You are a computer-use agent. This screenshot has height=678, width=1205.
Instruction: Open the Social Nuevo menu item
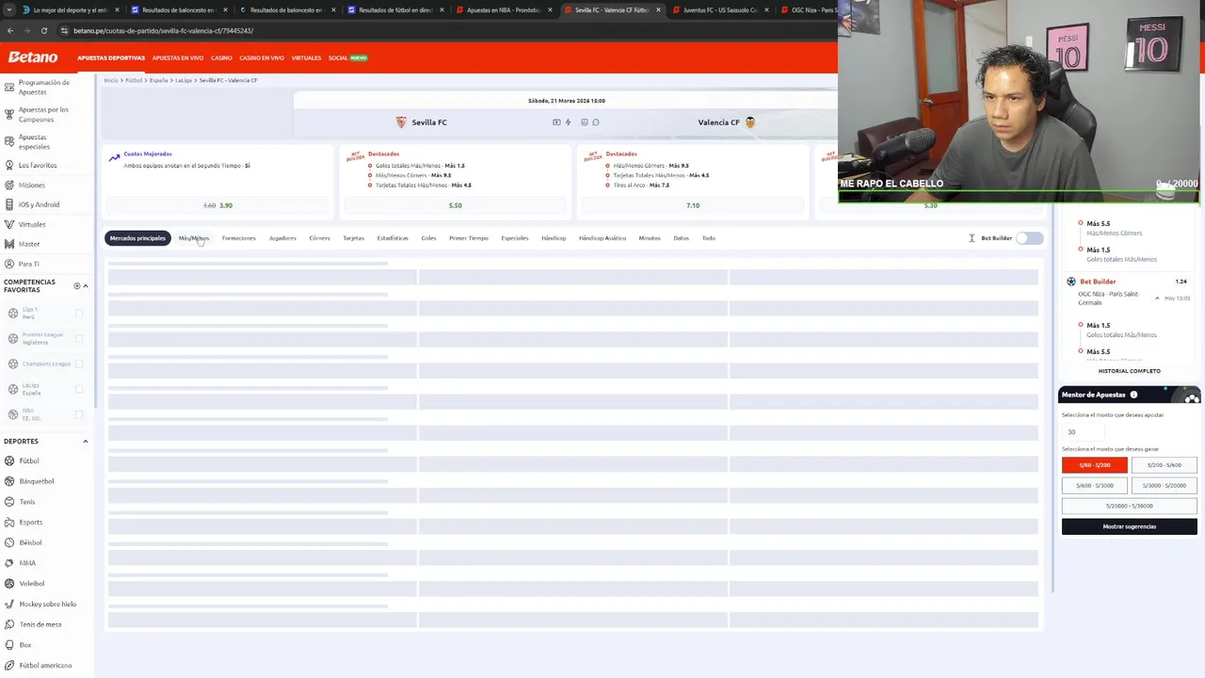pos(347,57)
